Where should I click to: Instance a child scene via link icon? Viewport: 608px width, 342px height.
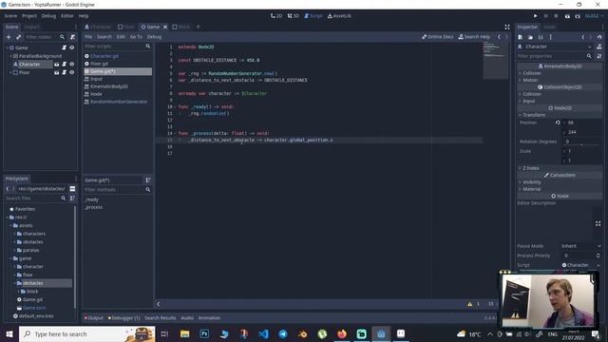pos(18,37)
